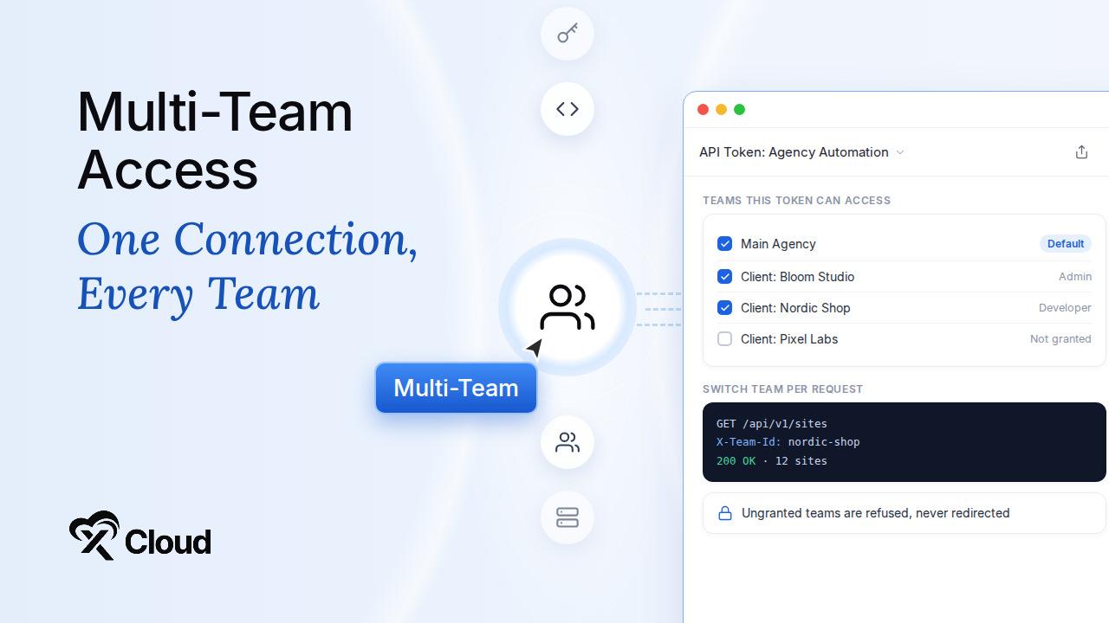Enable Client: Pixel Labs checkbox
The width and height of the screenshot is (1109, 623).
725,339
